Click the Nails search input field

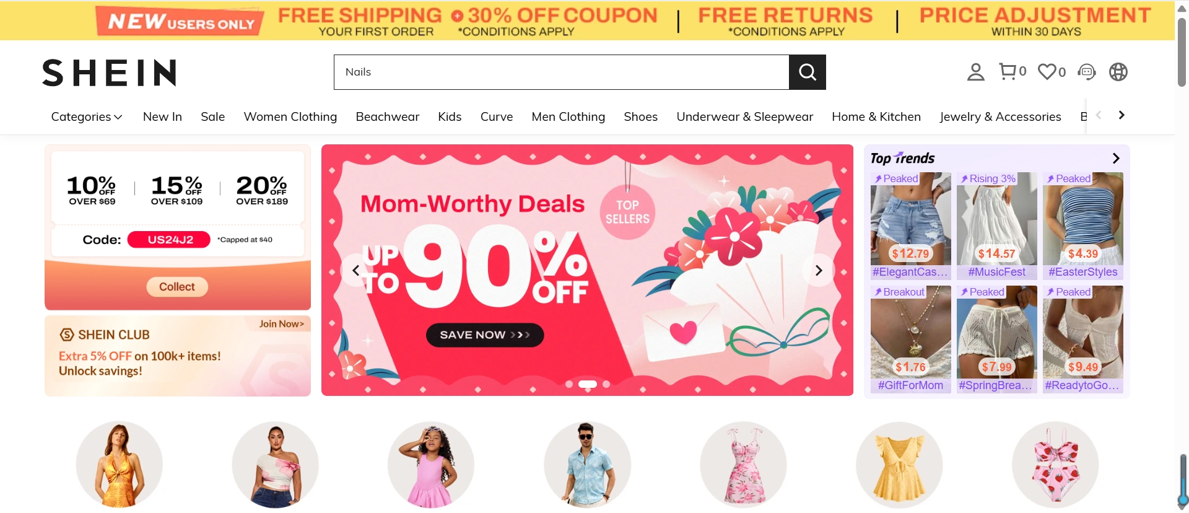[x=561, y=72]
